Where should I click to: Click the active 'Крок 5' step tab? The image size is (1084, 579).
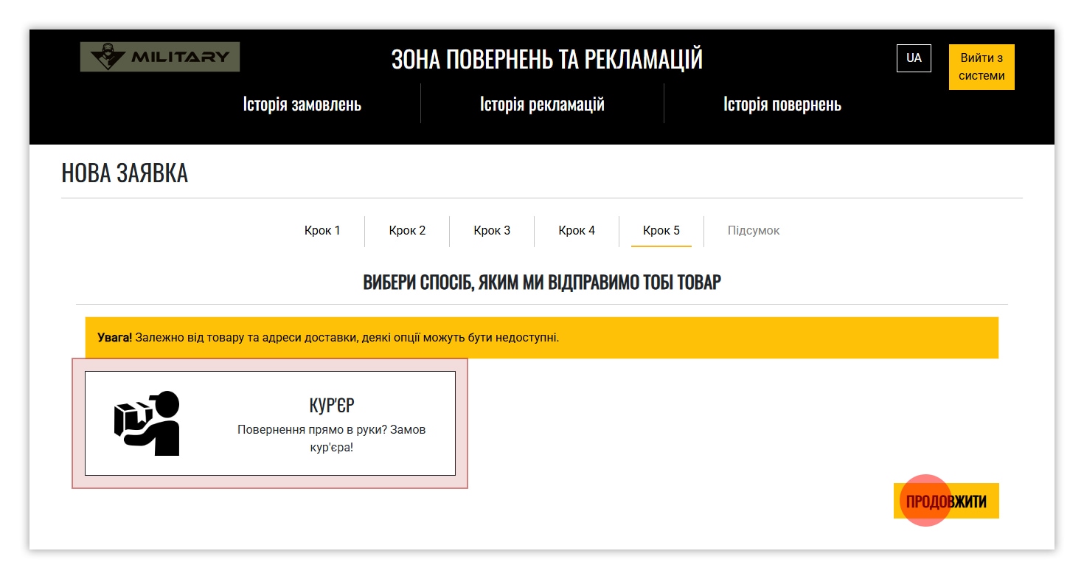(661, 231)
